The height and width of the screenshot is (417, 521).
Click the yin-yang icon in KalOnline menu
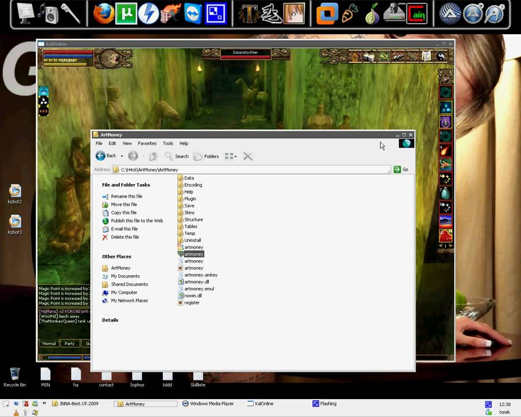pyautogui.click(x=441, y=57)
